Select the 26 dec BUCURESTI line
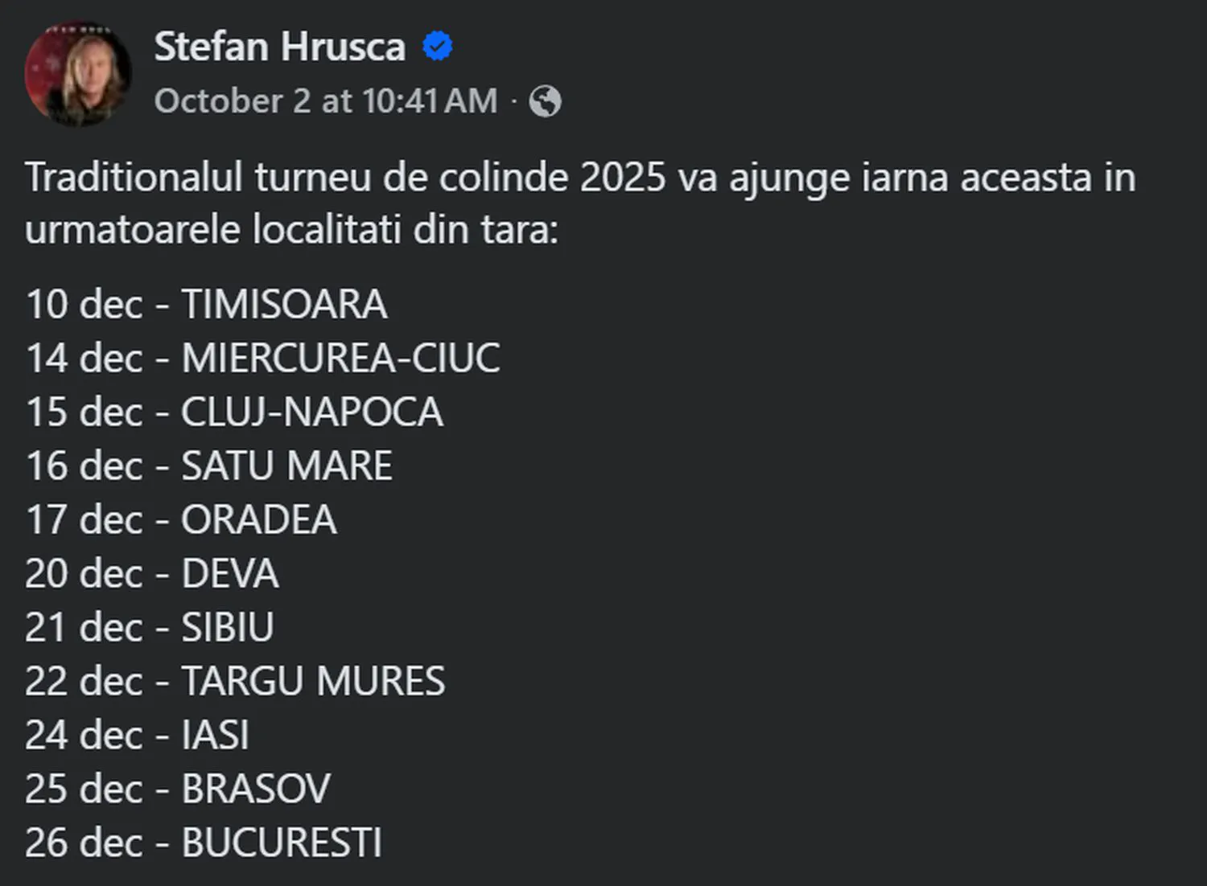 pos(203,843)
